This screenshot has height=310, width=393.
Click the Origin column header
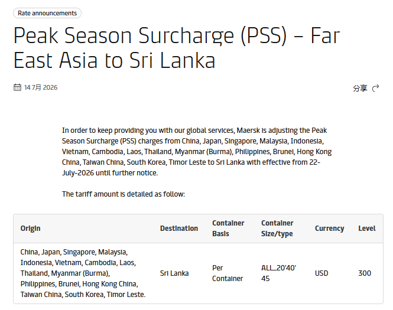click(x=30, y=229)
